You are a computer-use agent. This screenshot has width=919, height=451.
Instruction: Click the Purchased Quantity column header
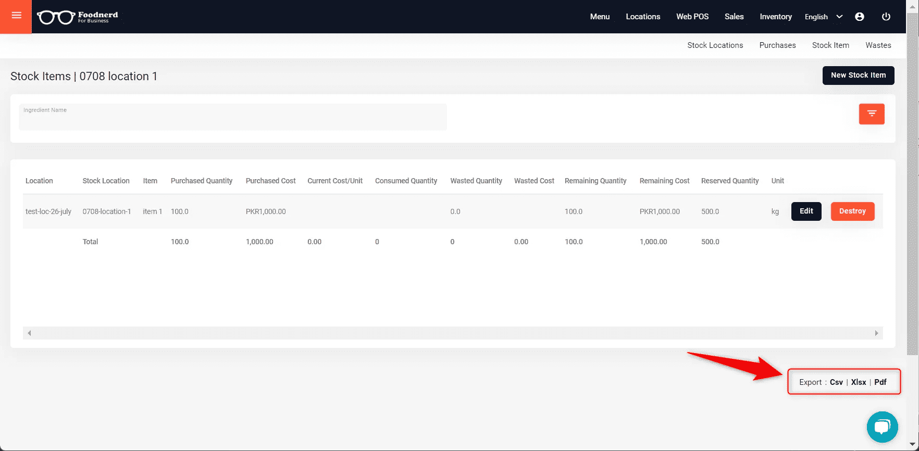pyautogui.click(x=202, y=181)
